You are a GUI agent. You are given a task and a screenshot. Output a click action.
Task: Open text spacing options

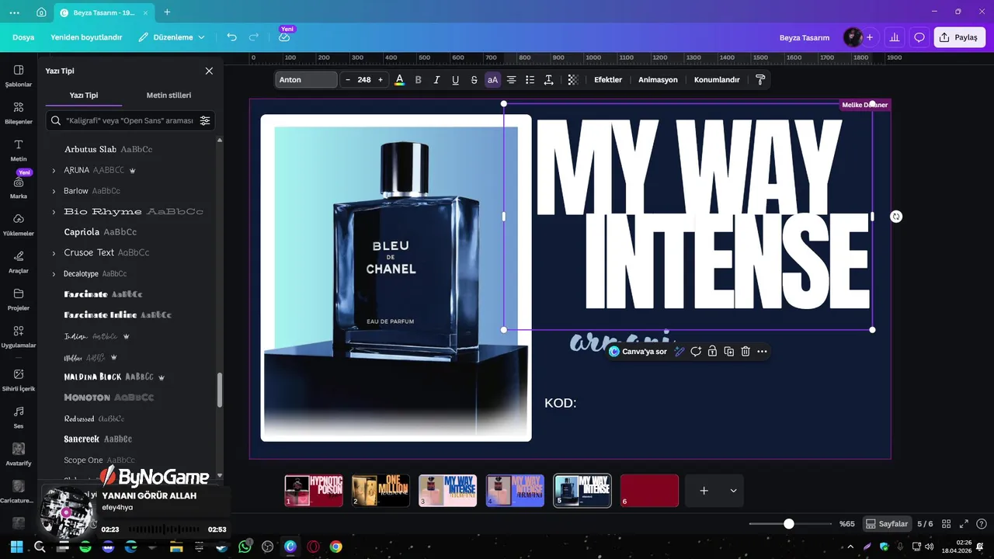548,80
